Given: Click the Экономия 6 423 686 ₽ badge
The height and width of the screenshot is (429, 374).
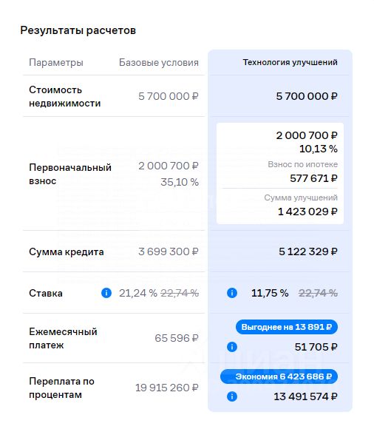Looking at the screenshot, I should [279, 376].
